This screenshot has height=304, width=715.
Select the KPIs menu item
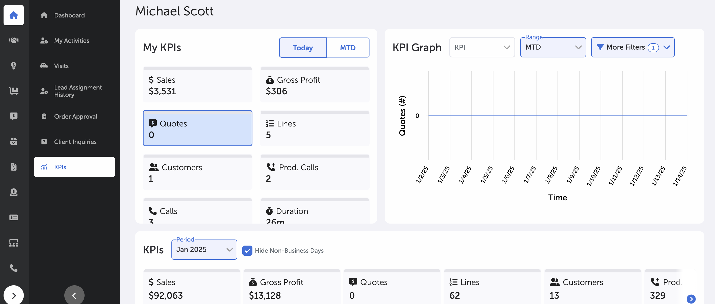click(x=74, y=167)
